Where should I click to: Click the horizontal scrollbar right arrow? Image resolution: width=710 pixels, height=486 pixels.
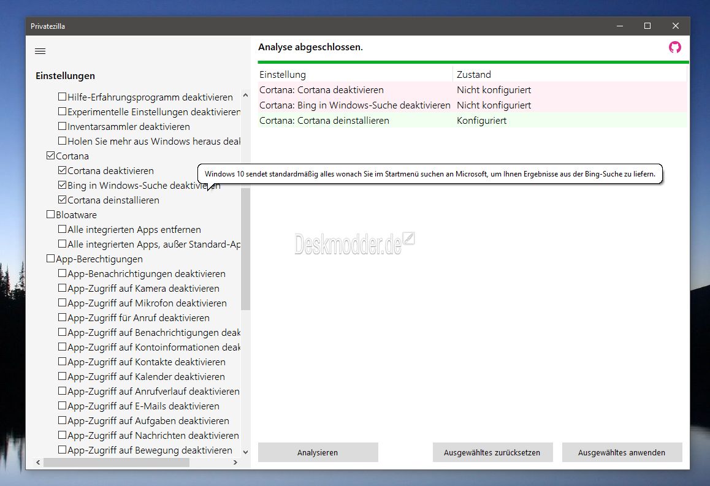[x=235, y=462]
